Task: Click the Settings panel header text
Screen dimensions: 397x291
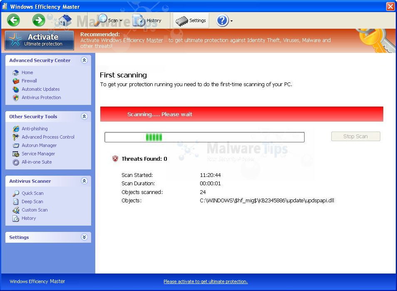Action: (19, 237)
